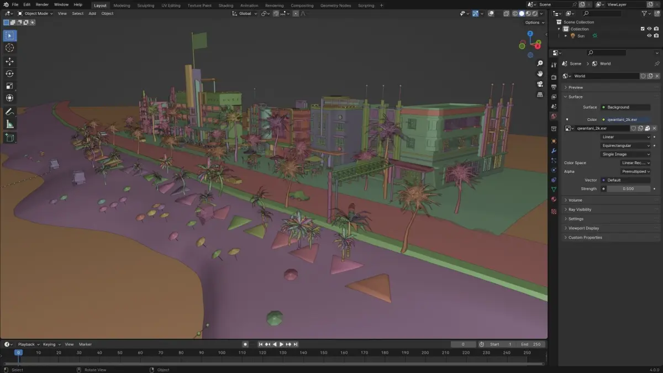Select the 3D Cursor tool

[10, 48]
